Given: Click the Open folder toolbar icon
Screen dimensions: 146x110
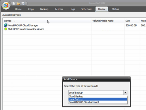Looking at the screenshot, I should [18, 3].
